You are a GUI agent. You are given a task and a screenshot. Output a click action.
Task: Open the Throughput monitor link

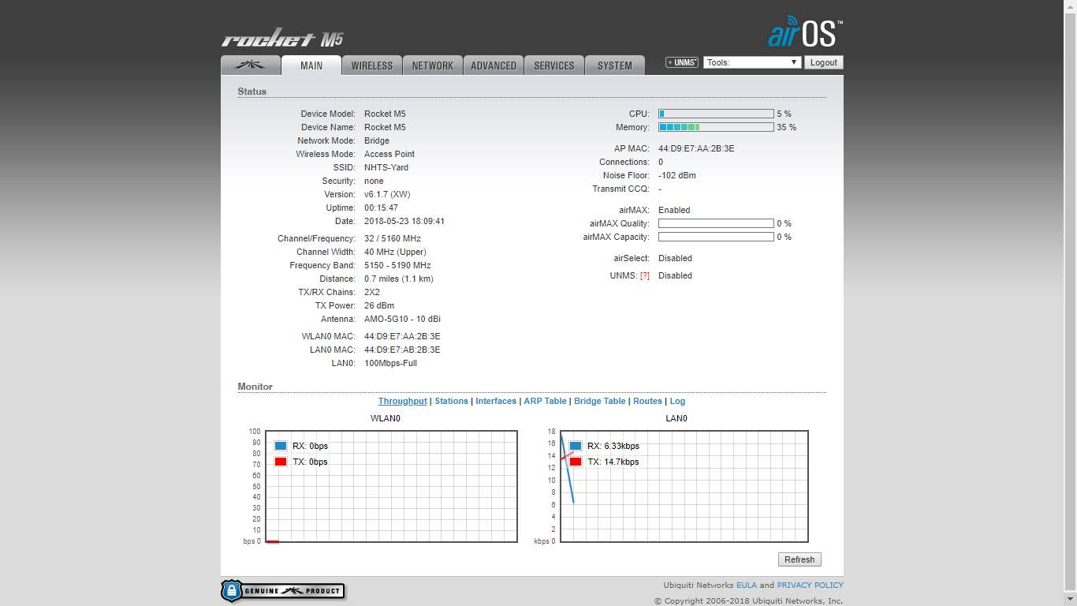(403, 401)
